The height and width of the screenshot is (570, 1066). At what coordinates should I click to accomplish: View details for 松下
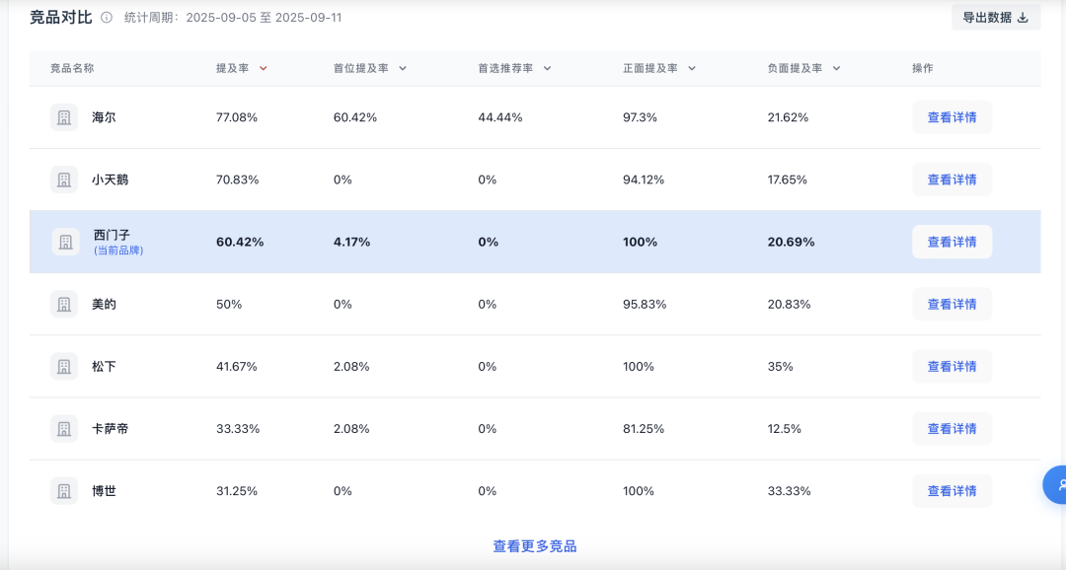pos(952,367)
